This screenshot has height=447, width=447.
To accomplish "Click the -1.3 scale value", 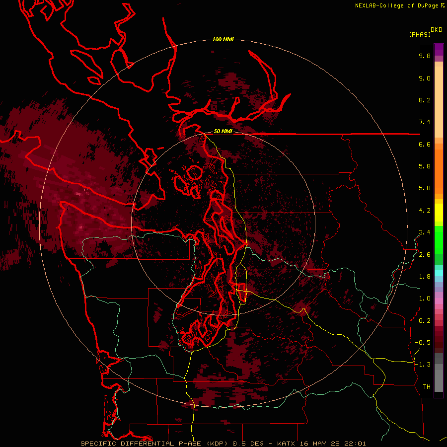I will click(x=423, y=365).
